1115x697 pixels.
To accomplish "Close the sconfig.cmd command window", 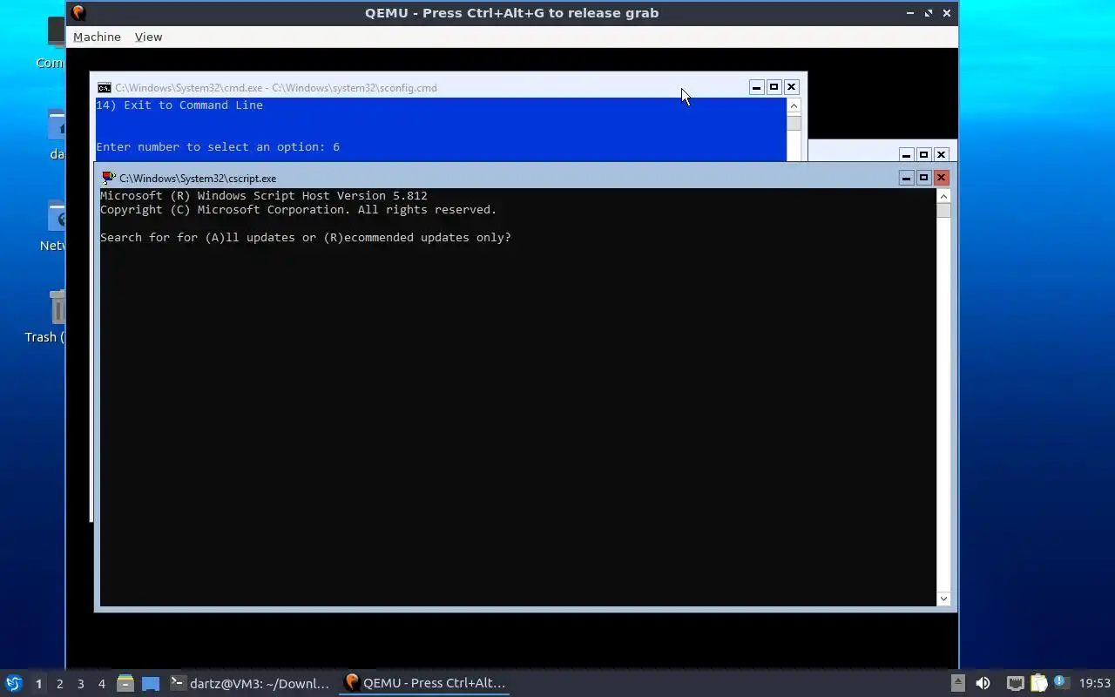I will pyautogui.click(x=791, y=87).
